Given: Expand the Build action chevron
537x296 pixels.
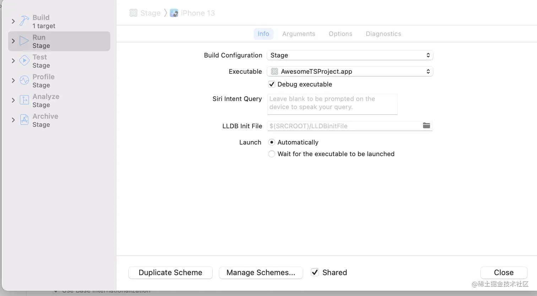Looking at the screenshot, I should [x=13, y=21].
